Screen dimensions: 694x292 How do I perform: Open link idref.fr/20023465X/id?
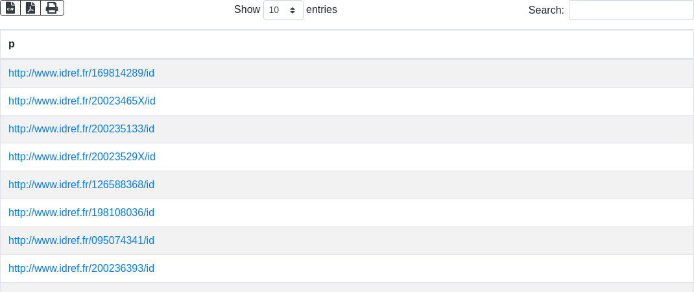(82, 101)
